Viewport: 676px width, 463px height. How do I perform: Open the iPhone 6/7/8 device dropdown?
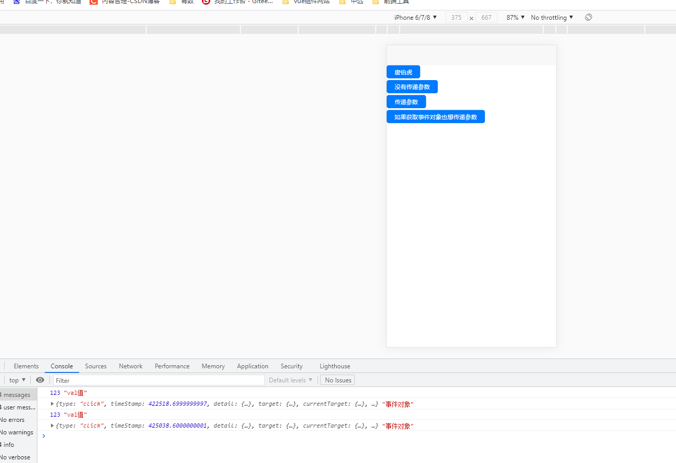click(x=415, y=17)
